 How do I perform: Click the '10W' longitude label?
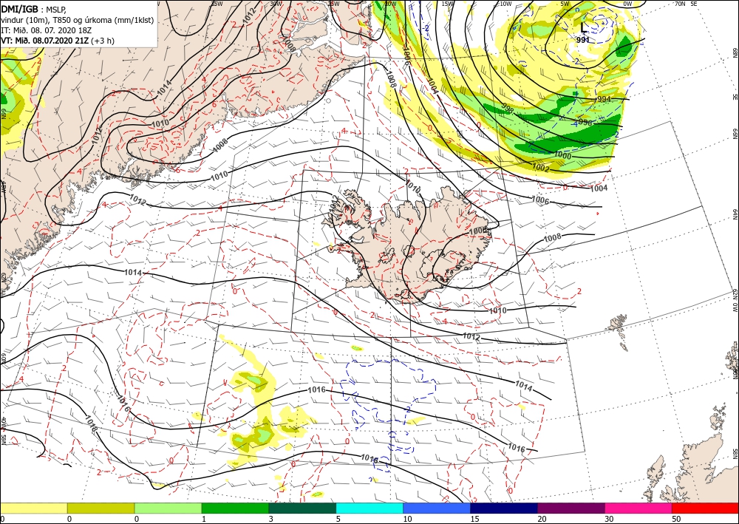505,4
